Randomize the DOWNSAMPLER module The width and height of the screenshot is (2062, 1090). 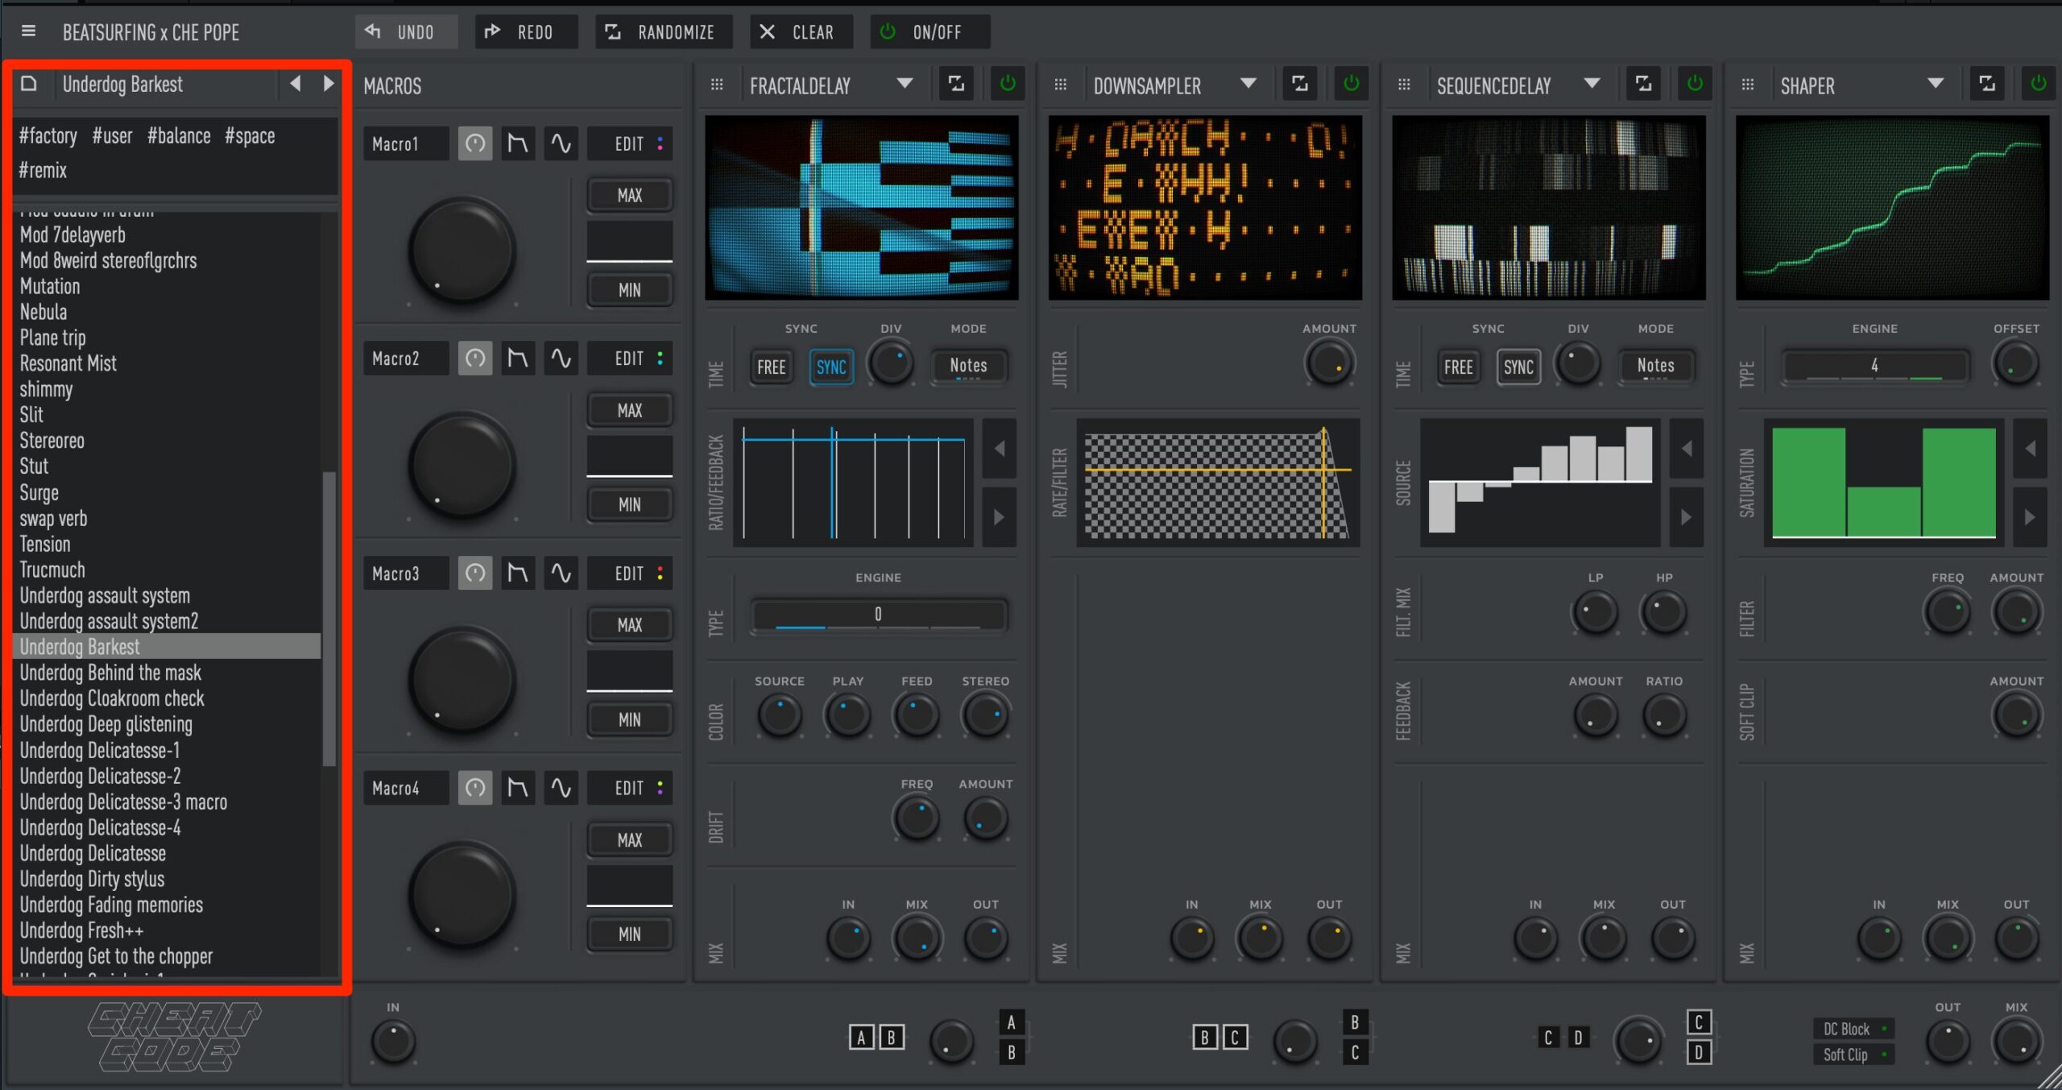(x=1300, y=84)
